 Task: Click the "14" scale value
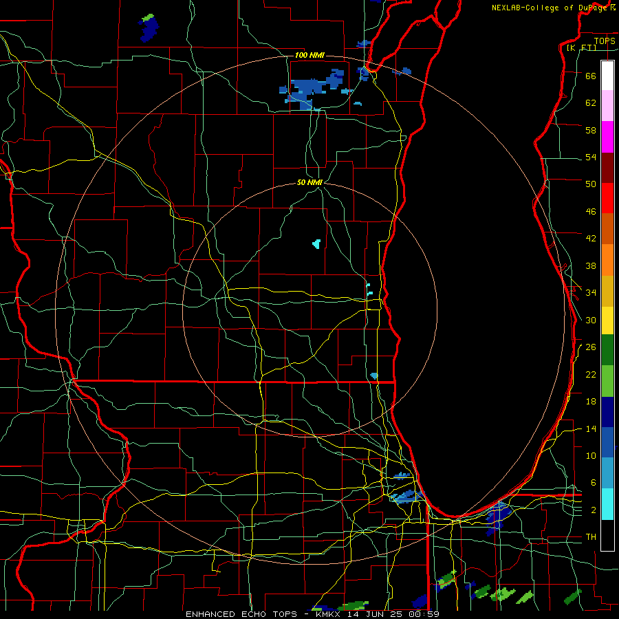pyautogui.click(x=591, y=428)
